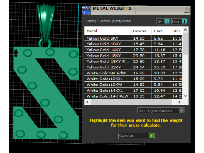The width and height of the screenshot is (204, 153).
Task: Click the 16.99 grams value
Action: tap(139, 73)
